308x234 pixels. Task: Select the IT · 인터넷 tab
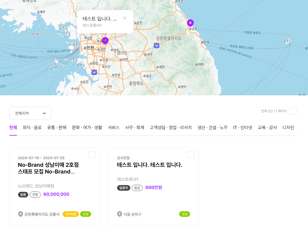pyautogui.click(x=243, y=127)
